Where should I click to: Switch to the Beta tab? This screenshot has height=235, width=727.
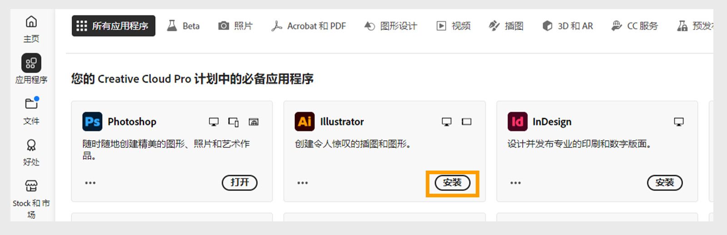pyautogui.click(x=184, y=26)
